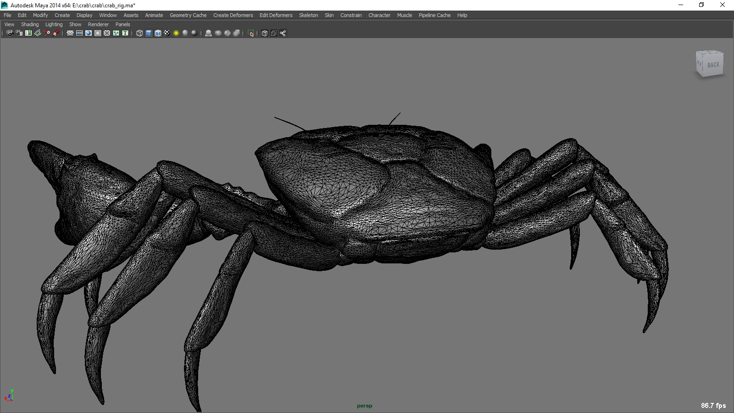Screen dimensions: 734x413
Task: Toggle the Image Plane icon
Action: coord(38,33)
